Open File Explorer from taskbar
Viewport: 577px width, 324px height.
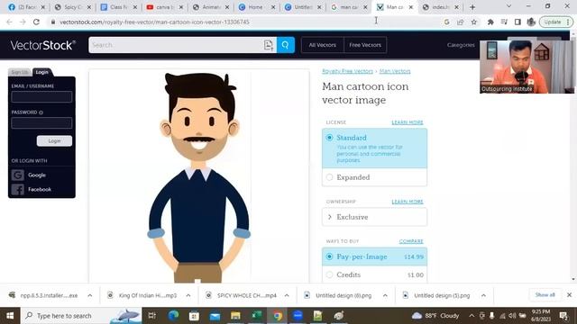point(235,316)
